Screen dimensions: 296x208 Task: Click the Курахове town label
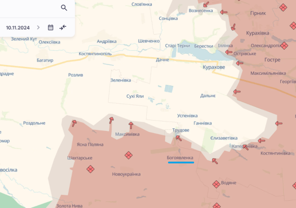click(x=214, y=67)
